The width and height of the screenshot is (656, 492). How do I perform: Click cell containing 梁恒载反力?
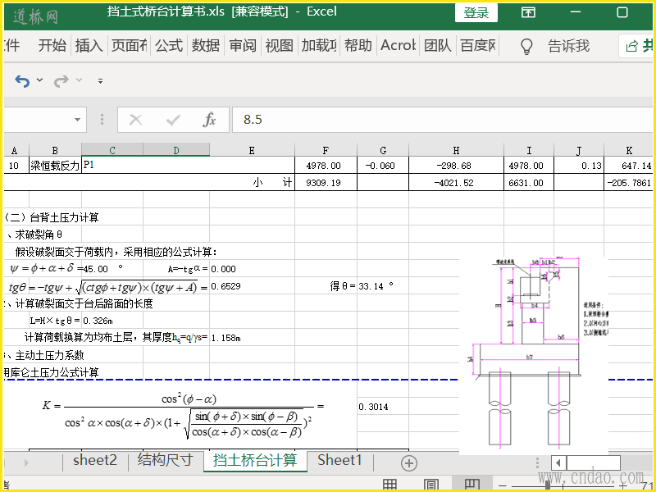click(x=55, y=166)
